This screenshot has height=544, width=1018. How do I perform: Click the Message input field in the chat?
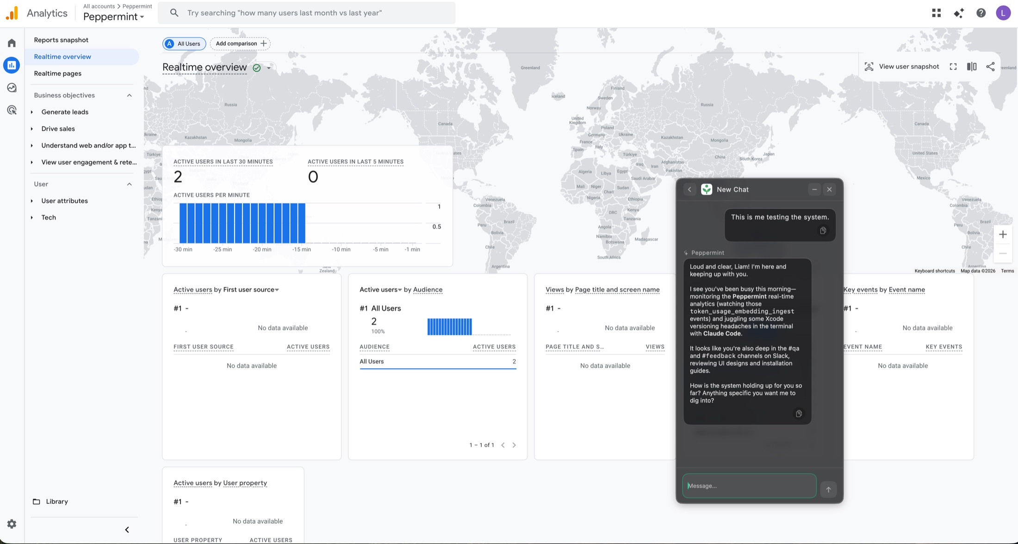(x=749, y=485)
